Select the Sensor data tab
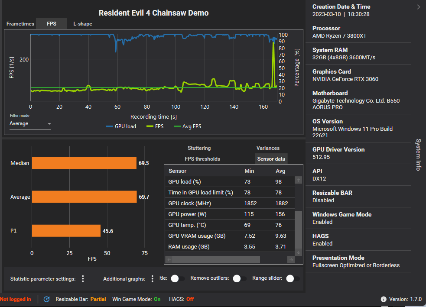The height and width of the screenshot is (307, 426). point(271,159)
